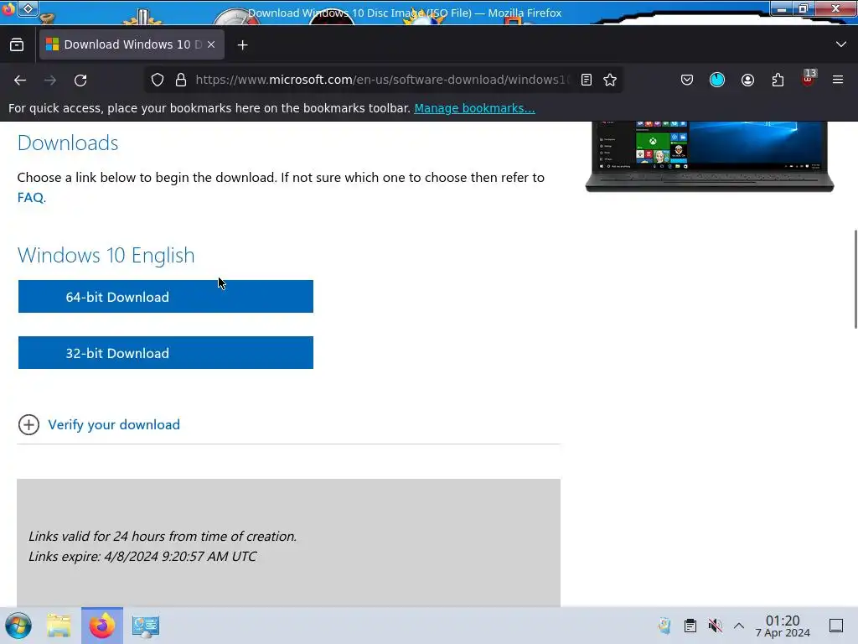Start the 32-bit Download
This screenshot has height=644, width=858.
[x=166, y=353]
